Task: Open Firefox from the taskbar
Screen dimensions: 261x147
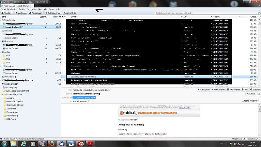Action: [x=52, y=144]
